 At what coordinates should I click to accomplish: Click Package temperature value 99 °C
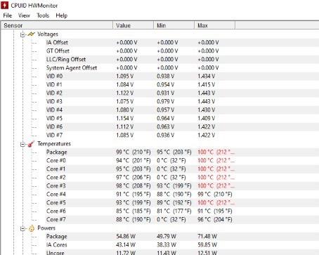[134, 152]
